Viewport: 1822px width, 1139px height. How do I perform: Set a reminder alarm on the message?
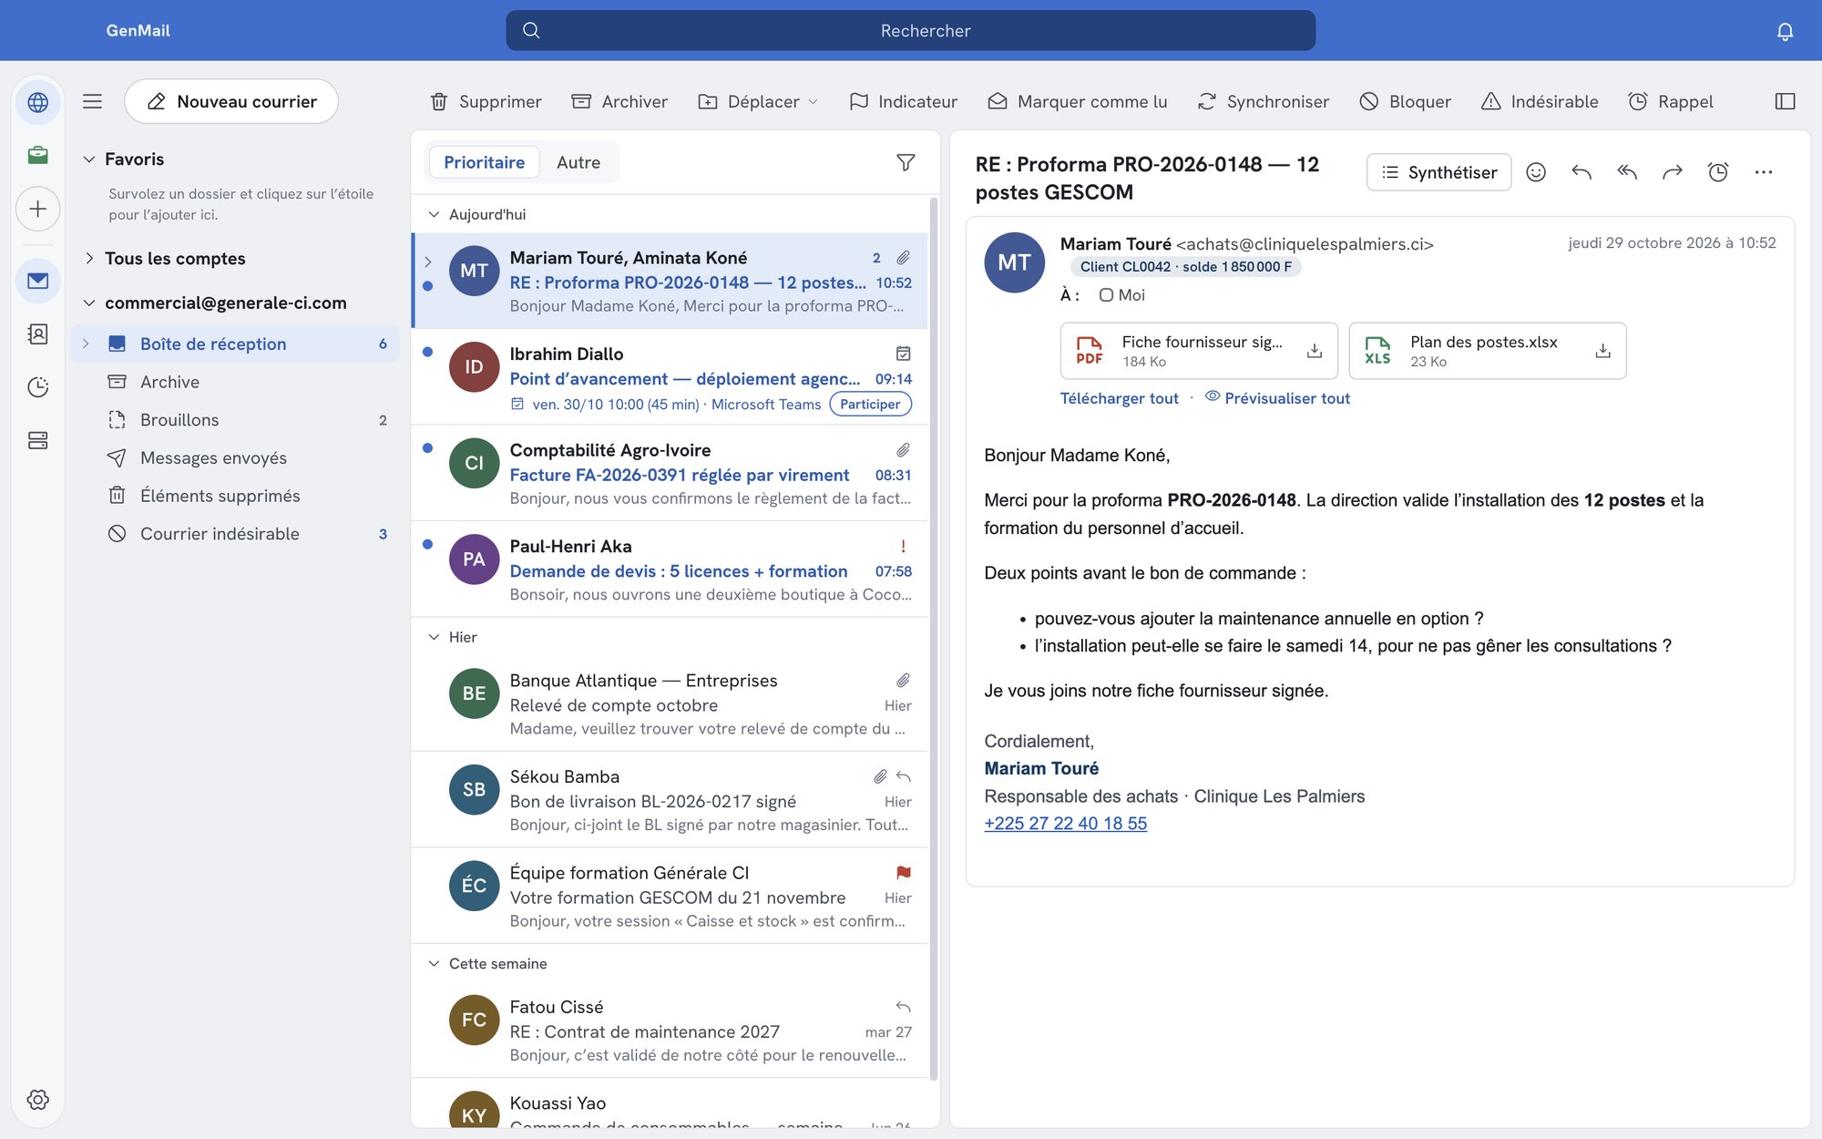1718,172
